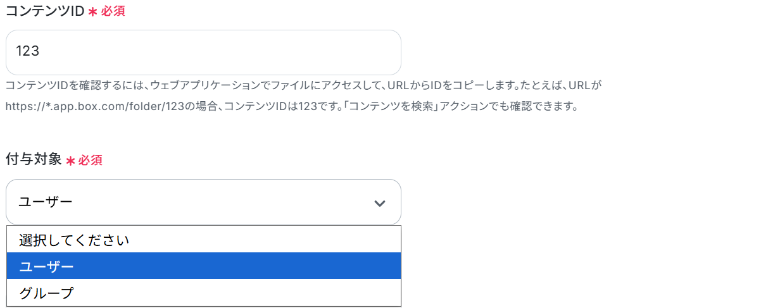This screenshot has height=308, width=761.
Task: Click the red asterisk beside コンテンツID
Action: pos(92,12)
